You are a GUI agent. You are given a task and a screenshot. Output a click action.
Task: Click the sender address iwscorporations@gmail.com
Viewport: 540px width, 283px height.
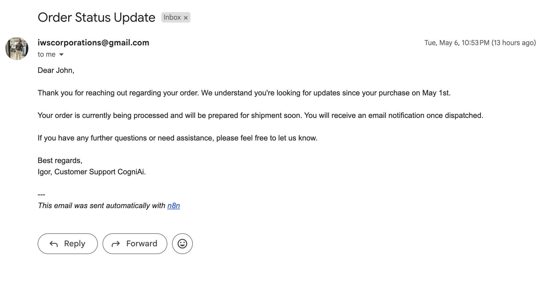(93, 43)
